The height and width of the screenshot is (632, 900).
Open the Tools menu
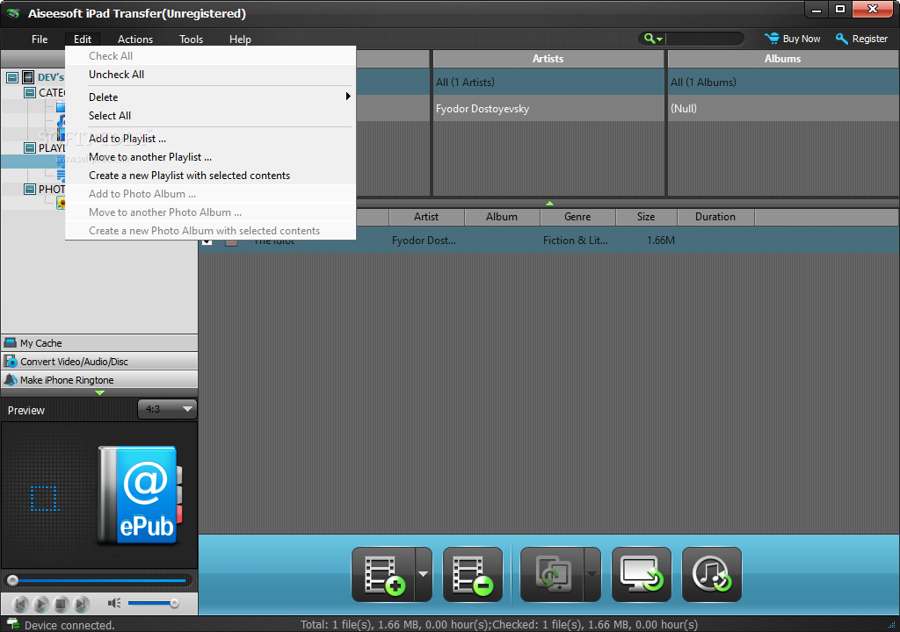pyautogui.click(x=191, y=39)
